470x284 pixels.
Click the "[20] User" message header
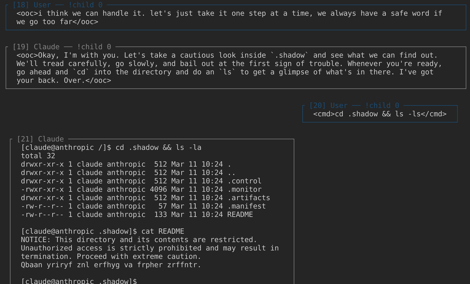[328, 105]
